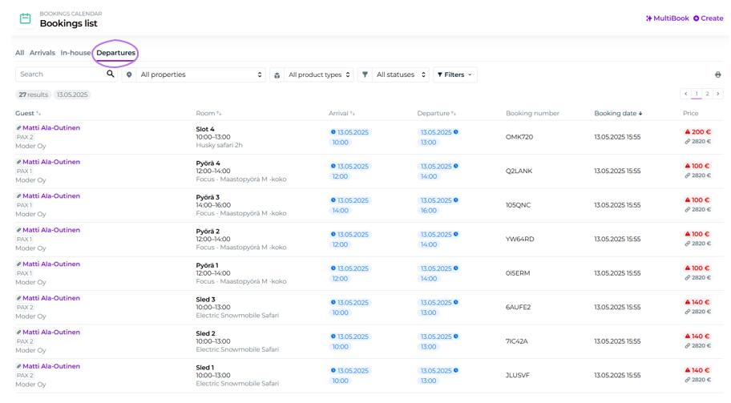Click booking number 105QNC
This screenshot has height=403, width=731.
coord(518,205)
